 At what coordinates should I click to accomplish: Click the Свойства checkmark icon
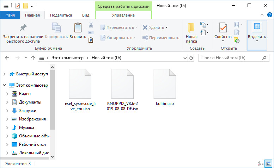(x=223, y=27)
